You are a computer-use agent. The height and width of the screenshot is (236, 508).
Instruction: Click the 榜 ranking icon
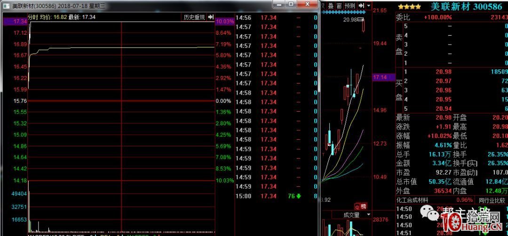click(363, 206)
